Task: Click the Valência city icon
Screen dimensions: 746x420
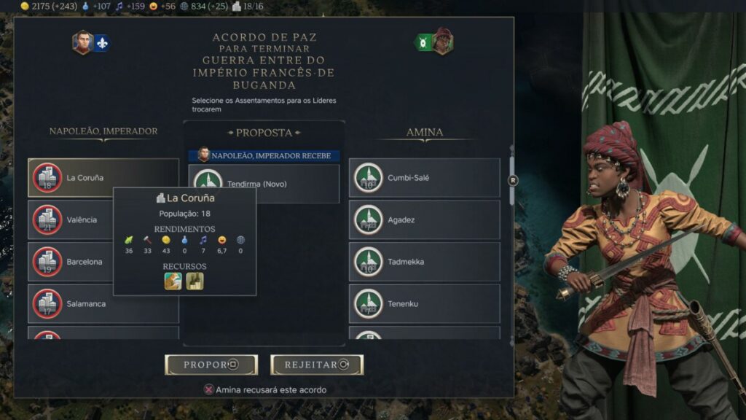Action: tap(47, 219)
